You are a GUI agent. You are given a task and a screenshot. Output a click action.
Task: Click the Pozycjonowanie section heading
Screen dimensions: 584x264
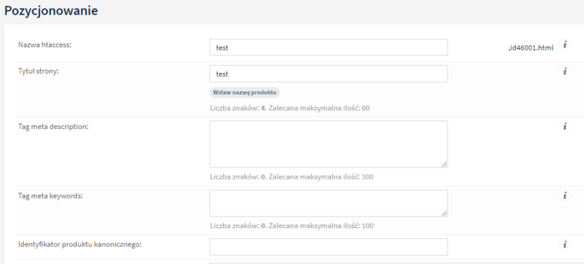(x=51, y=10)
